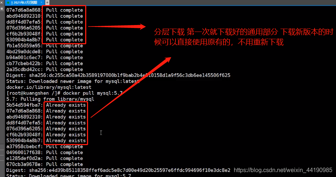Screen dimensions: 336x177
Task: Click Status Downloaded newer image for mysql:latest
Action: [73, 81]
